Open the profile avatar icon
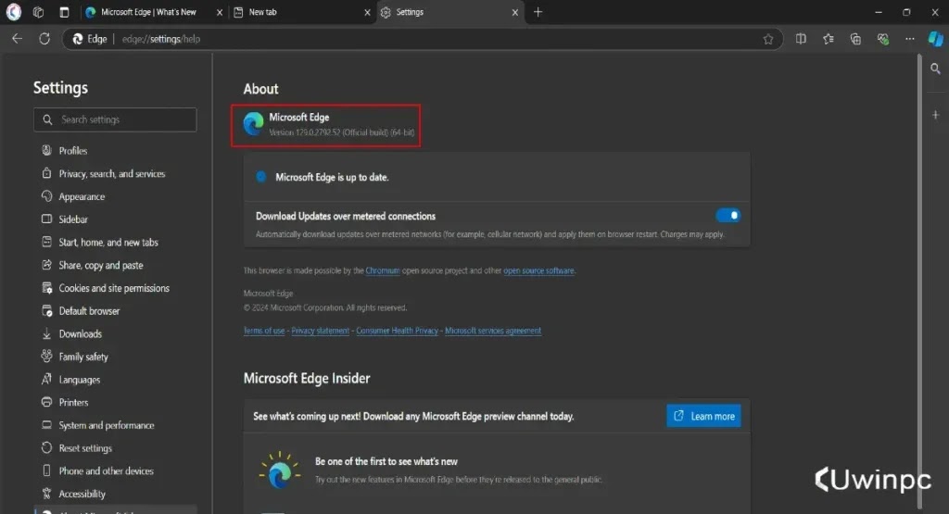The height and width of the screenshot is (514, 949). pyautogui.click(x=13, y=12)
